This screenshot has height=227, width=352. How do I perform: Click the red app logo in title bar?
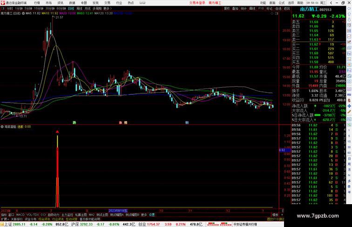pyautogui.click(x=3, y=3)
